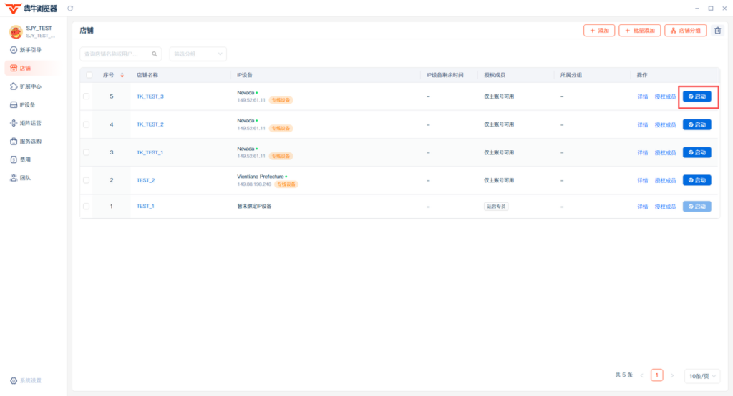Click the trash delete icon
733x396 pixels.
(717, 30)
